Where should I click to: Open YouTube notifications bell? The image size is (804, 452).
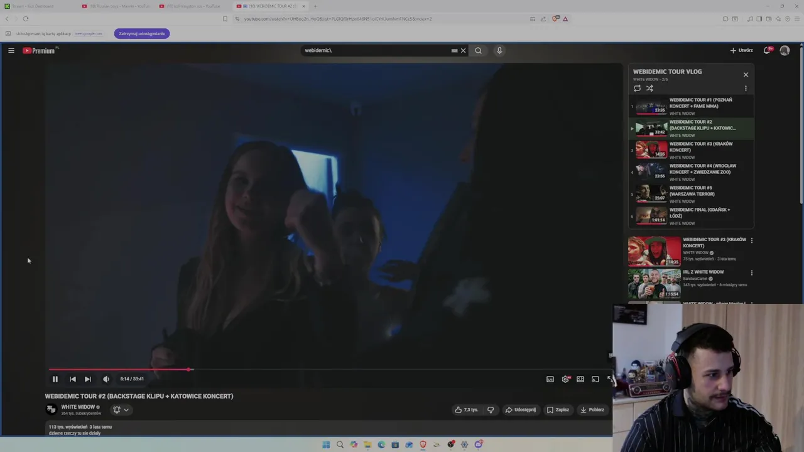pyautogui.click(x=767, y=50)
